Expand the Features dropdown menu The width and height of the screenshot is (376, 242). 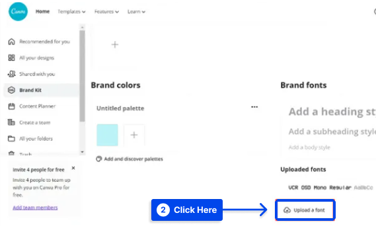pos(106,11)
